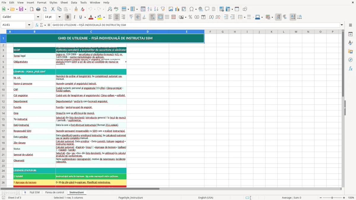Viewport: 356px width, 200px height.
Task: Click the Formula equals button
Action: point(49,25)
